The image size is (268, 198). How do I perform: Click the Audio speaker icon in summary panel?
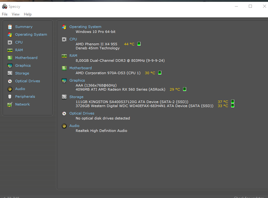click(64, 126)
